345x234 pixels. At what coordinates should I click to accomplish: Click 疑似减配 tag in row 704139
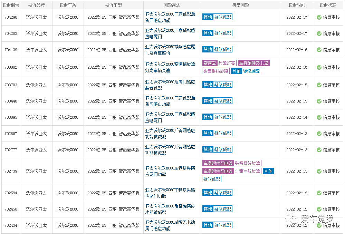[223, 49]
